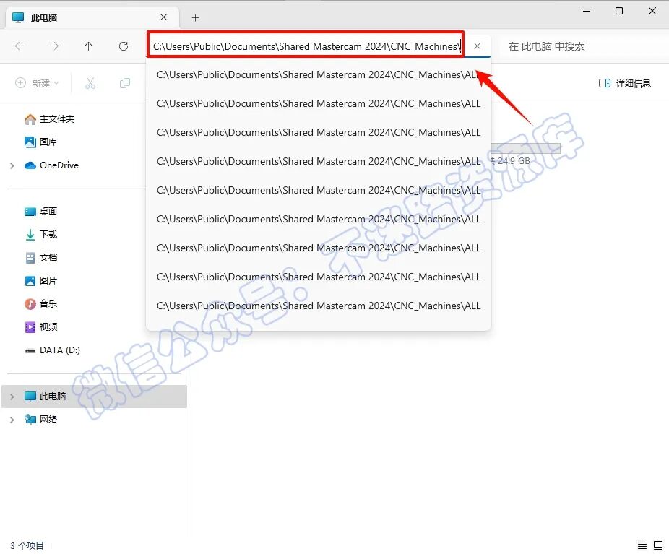Switch to large icons view icon

(658, 545)
